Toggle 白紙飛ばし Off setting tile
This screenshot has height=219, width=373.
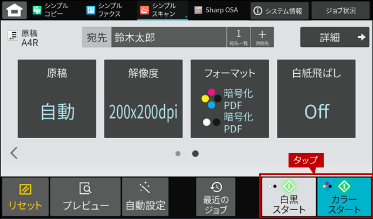click(316, 99)
